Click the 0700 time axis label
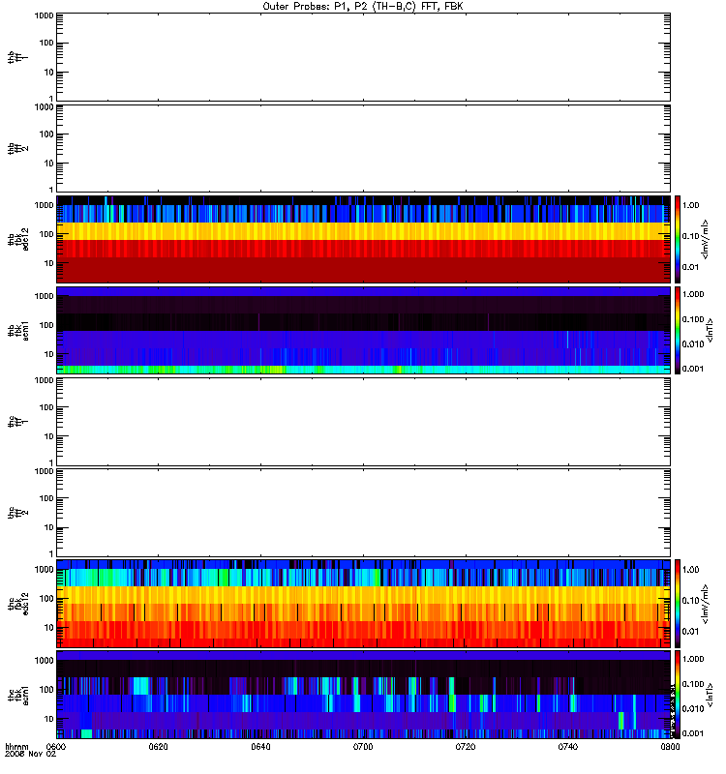The image size is (726, 774). 363,747
